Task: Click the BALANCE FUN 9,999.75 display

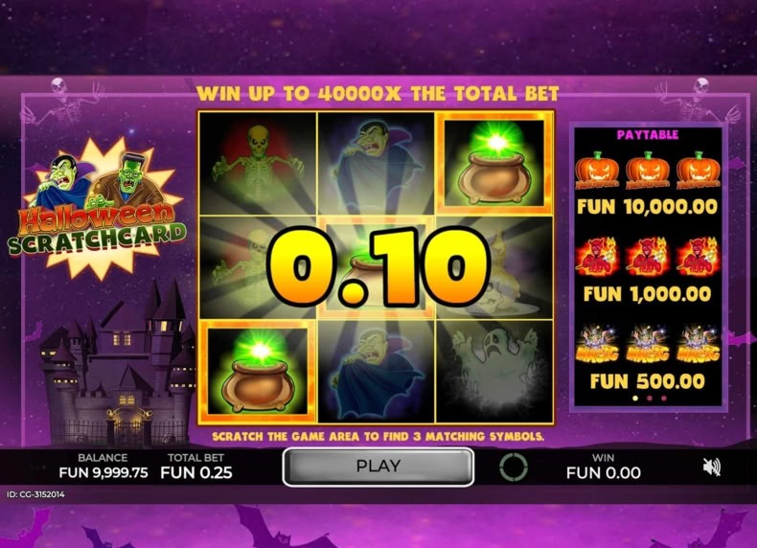Action: tap(103, 467)
